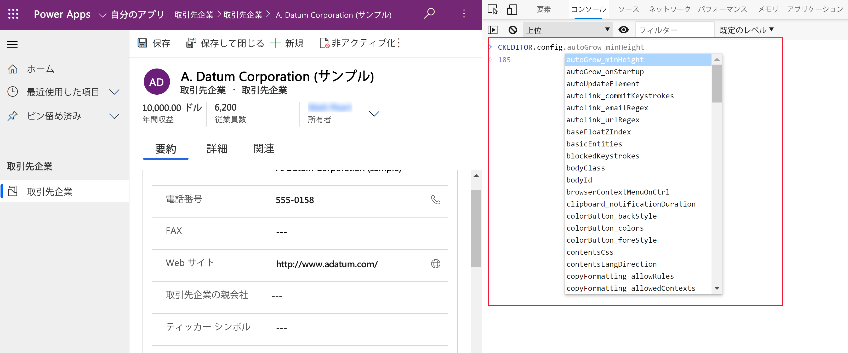Select autoGrow_onStartup suggestion

pos(638,72)
